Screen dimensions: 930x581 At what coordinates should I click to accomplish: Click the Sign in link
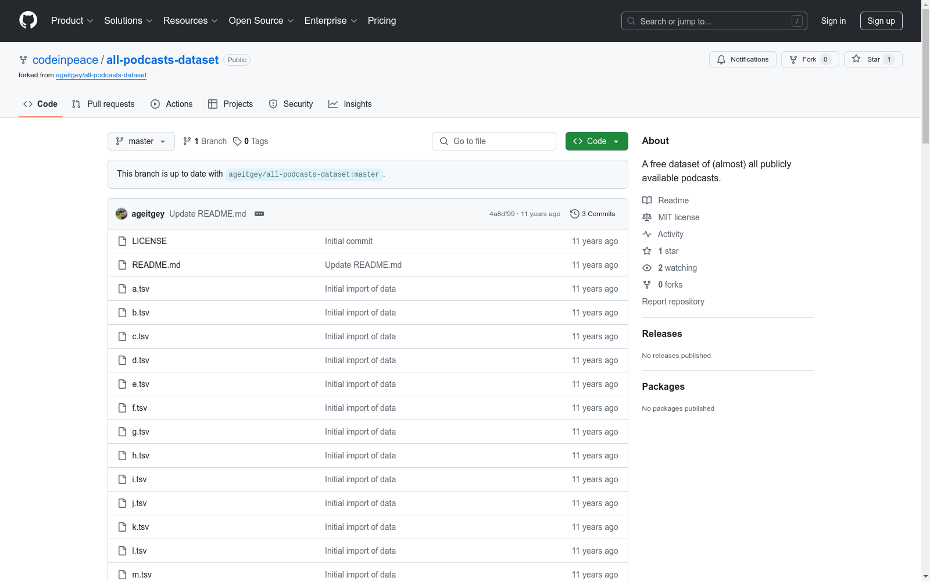834,21
